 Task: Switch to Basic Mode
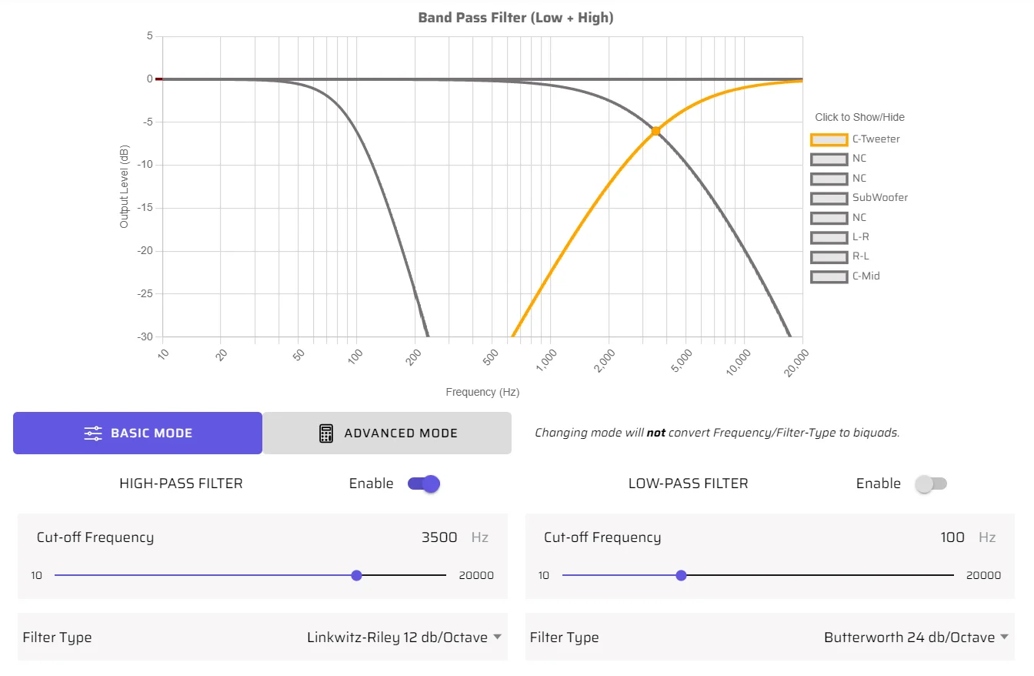click(x=138, y=433)
